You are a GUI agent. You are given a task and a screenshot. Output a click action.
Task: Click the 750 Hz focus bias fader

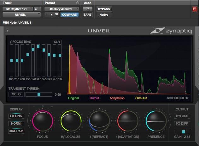point(27,55)
